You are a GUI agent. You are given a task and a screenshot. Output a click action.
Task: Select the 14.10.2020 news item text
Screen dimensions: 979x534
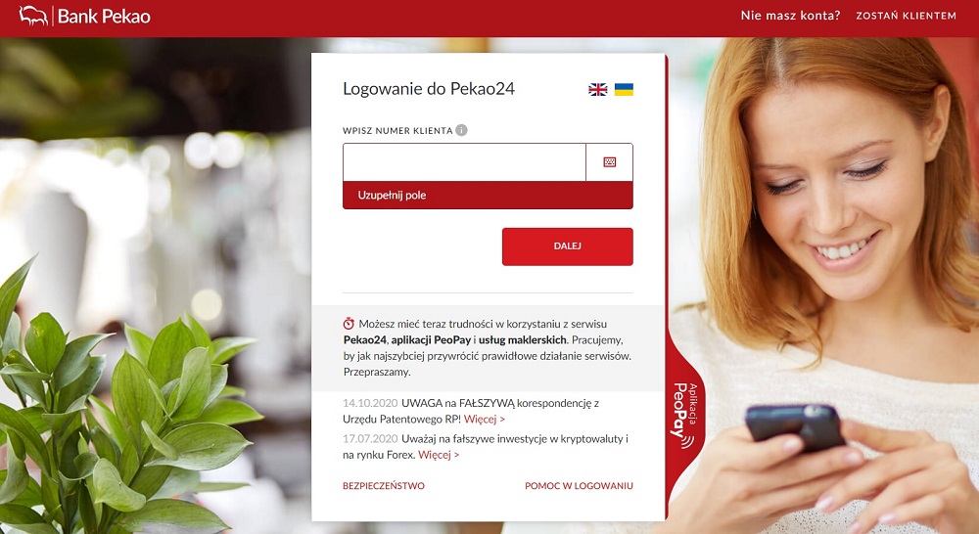pyautogui.click(x=471, y=411)
